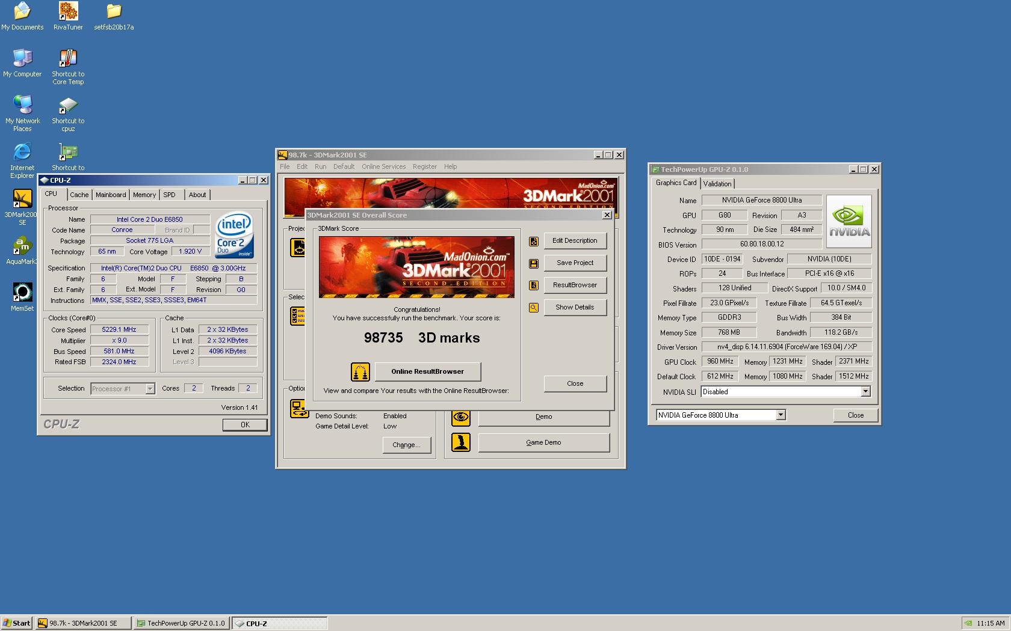Click the ResultBrowser icon
Image resolution: width=1011 pixels, height=631 pixels.
(534, 285)
